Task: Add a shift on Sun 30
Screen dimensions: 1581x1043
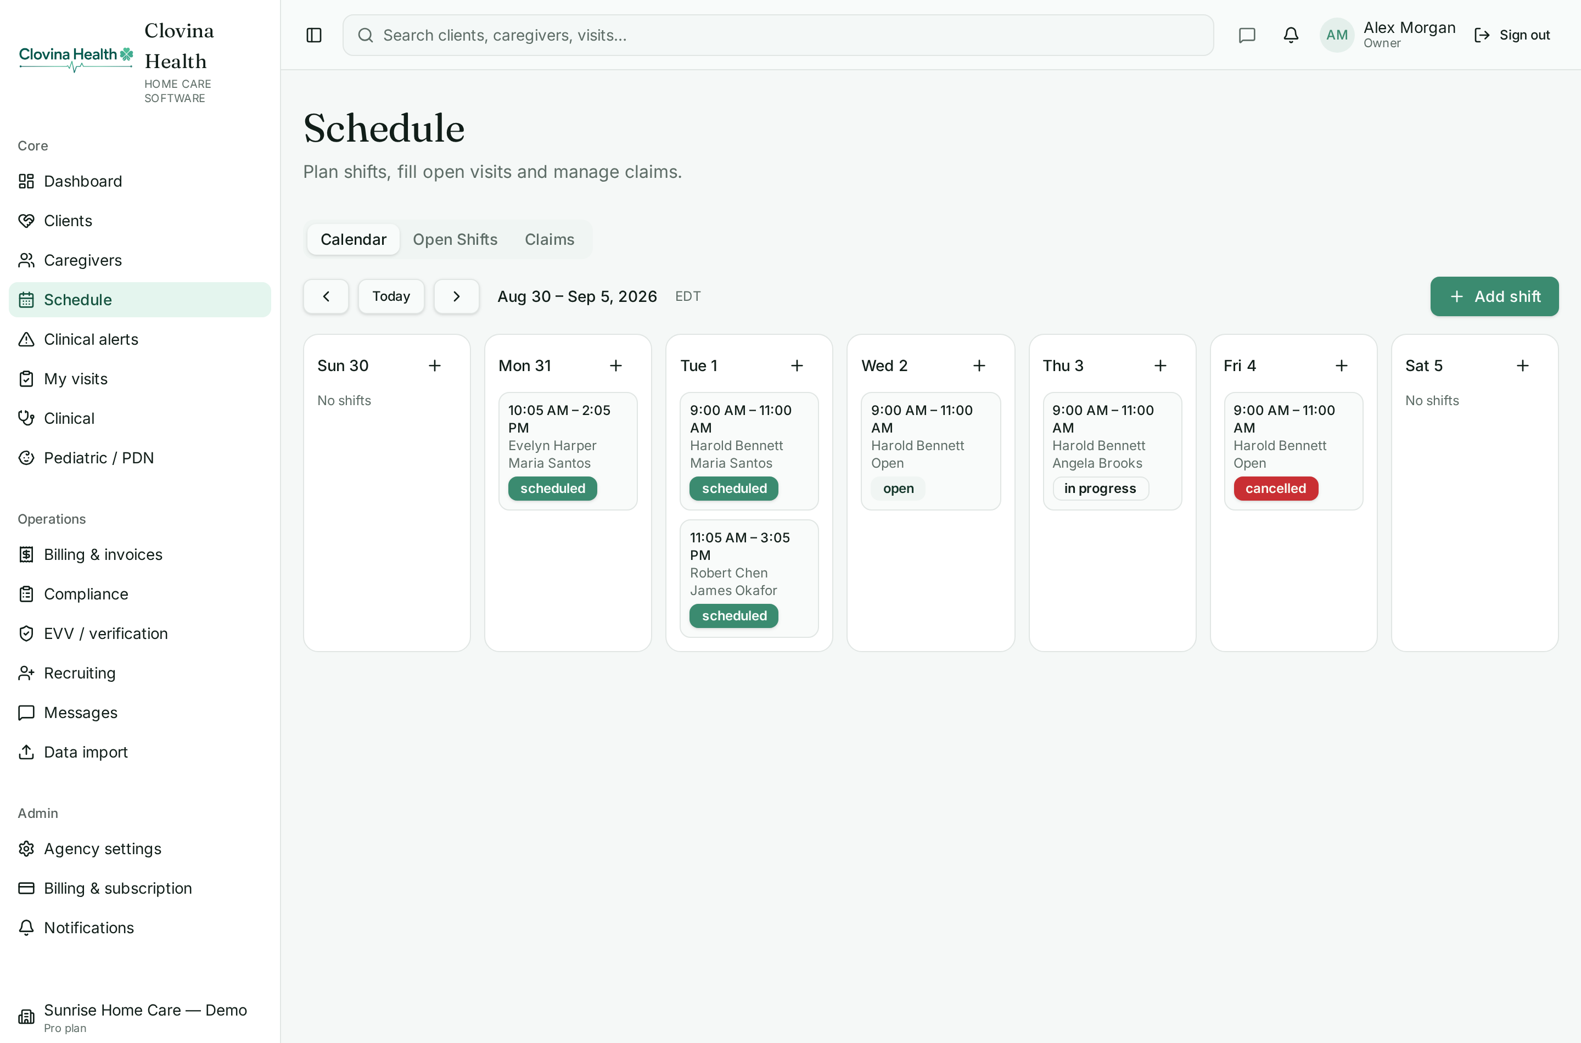Action: (x=434, y=366)
